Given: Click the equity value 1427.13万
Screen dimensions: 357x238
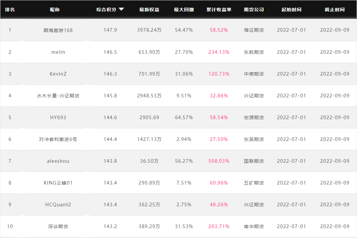Looking at the screenshot, I should [x=149, y=139].
